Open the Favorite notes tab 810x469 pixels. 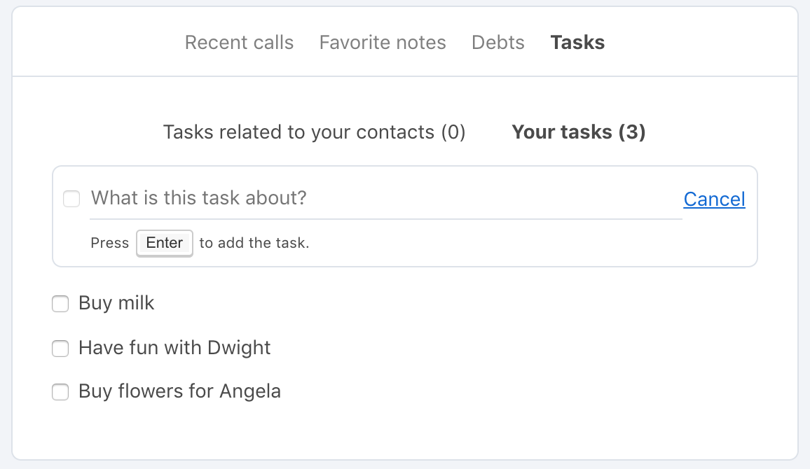[383, 42]
